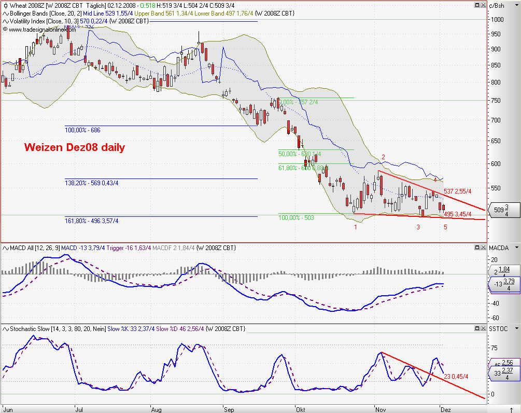Click the Sep label on the time axis
This screenshot has width=521, height=413.
229,410
